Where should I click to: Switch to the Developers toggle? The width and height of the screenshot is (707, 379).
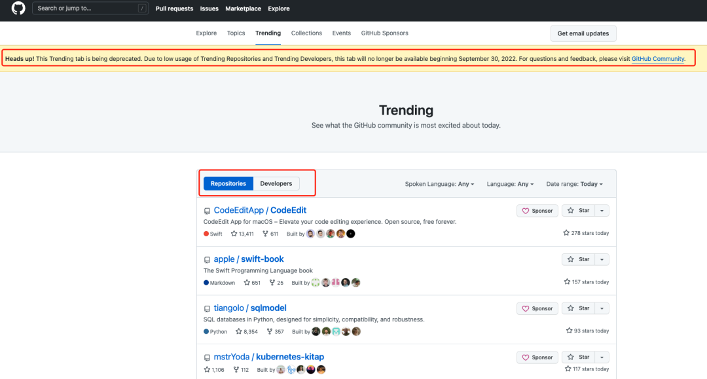(276, 184)
